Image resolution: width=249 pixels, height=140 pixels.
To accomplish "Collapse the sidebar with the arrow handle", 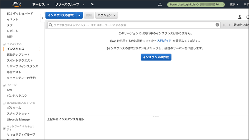I will 42,18.
